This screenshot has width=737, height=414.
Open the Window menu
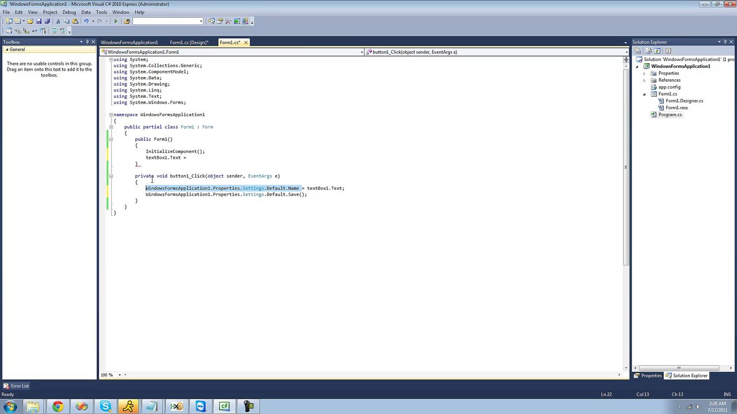point(121,12)
